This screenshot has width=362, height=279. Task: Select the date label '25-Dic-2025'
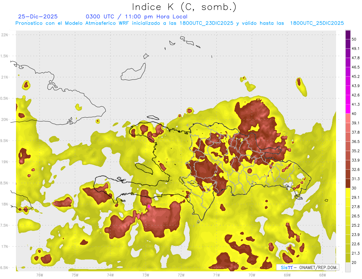[38, 17]
